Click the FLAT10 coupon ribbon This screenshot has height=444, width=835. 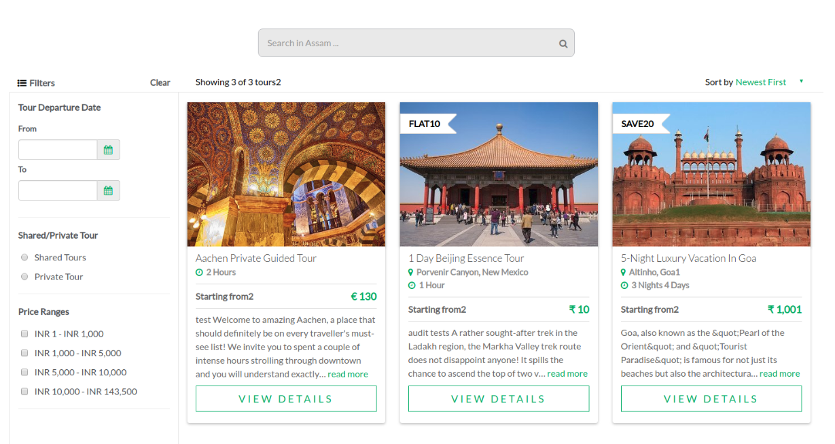pyautogui.click(x=425, y=124)
